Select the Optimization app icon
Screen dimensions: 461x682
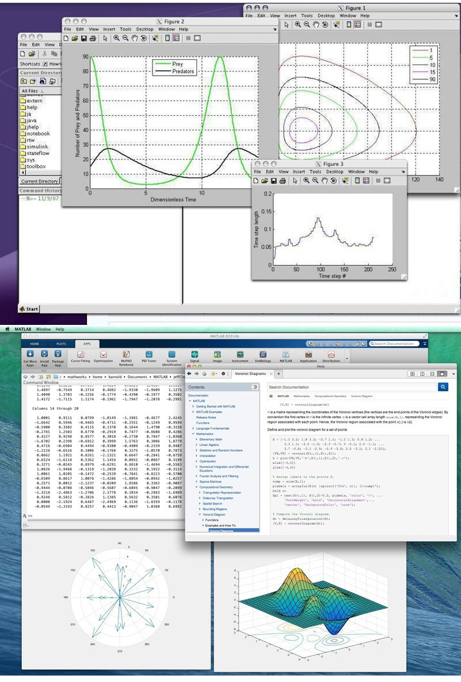pyautogui.click(x=103, y=355)
